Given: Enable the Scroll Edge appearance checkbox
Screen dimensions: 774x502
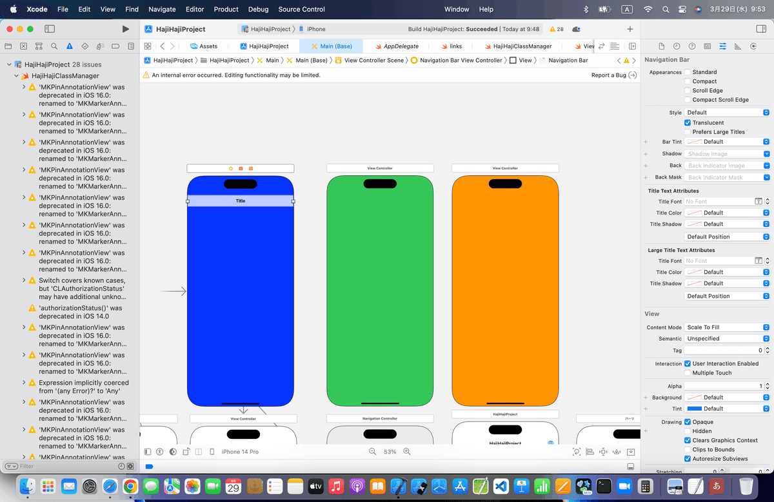Looking at the screenshot, I should (688, 90).
